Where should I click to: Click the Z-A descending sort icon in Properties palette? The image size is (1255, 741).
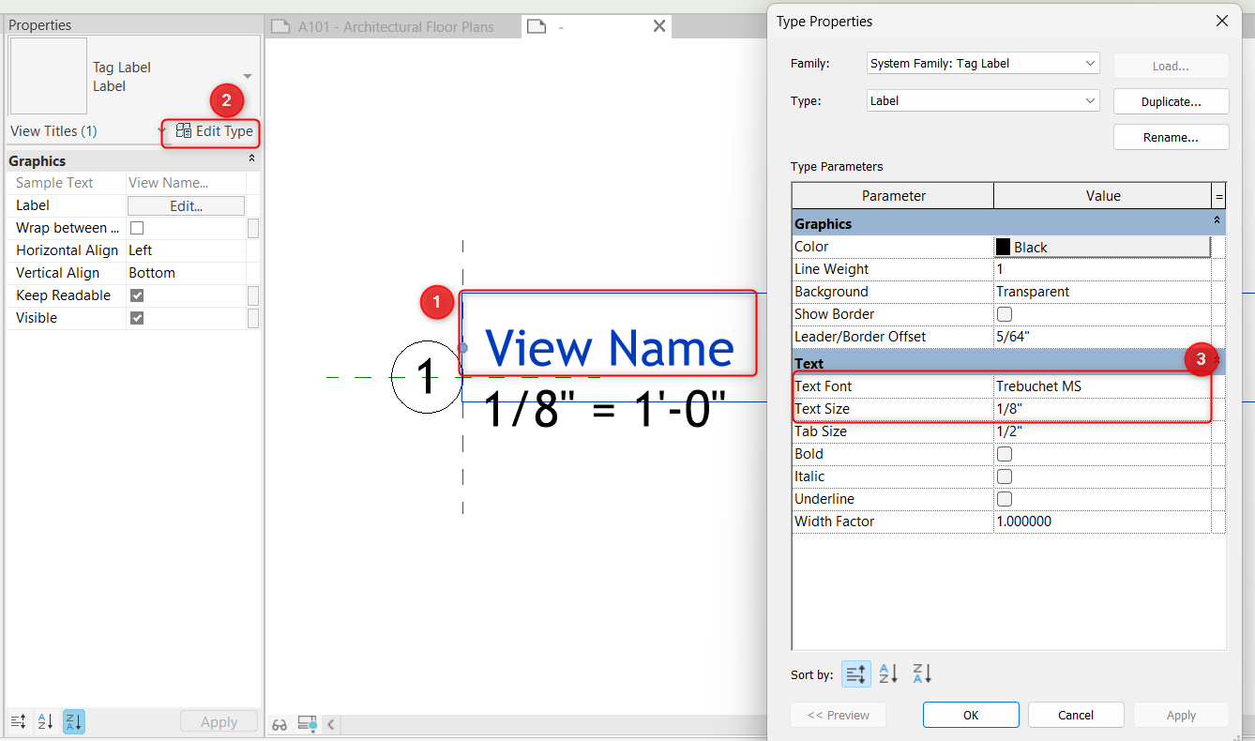point(73,721)
